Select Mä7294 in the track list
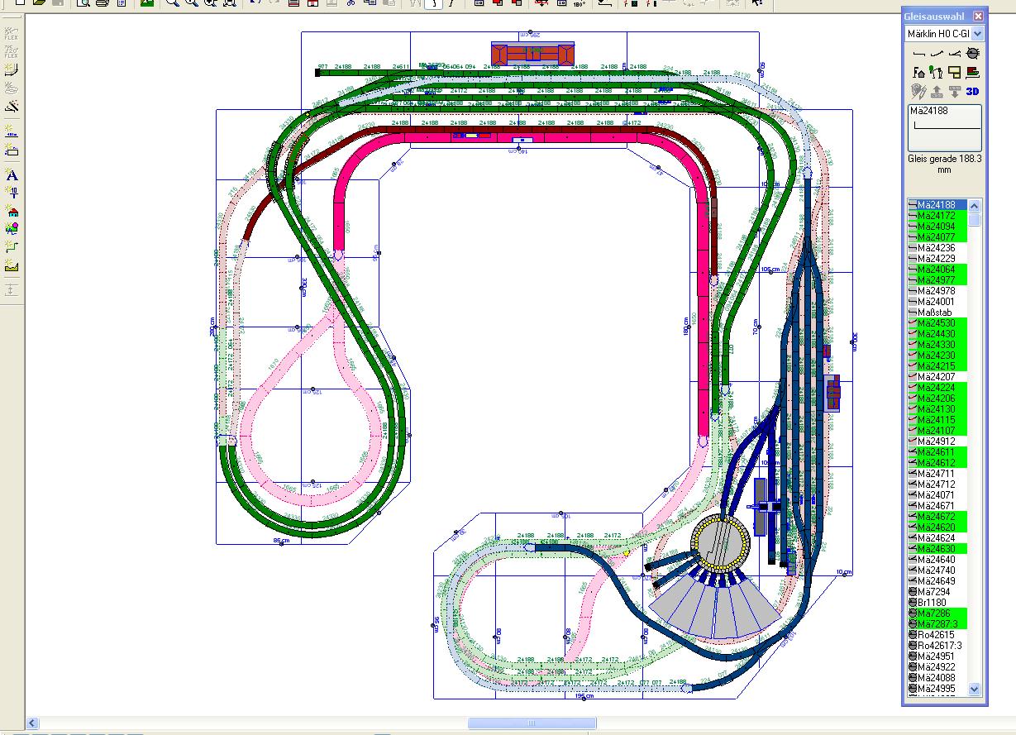 [937, 592]
